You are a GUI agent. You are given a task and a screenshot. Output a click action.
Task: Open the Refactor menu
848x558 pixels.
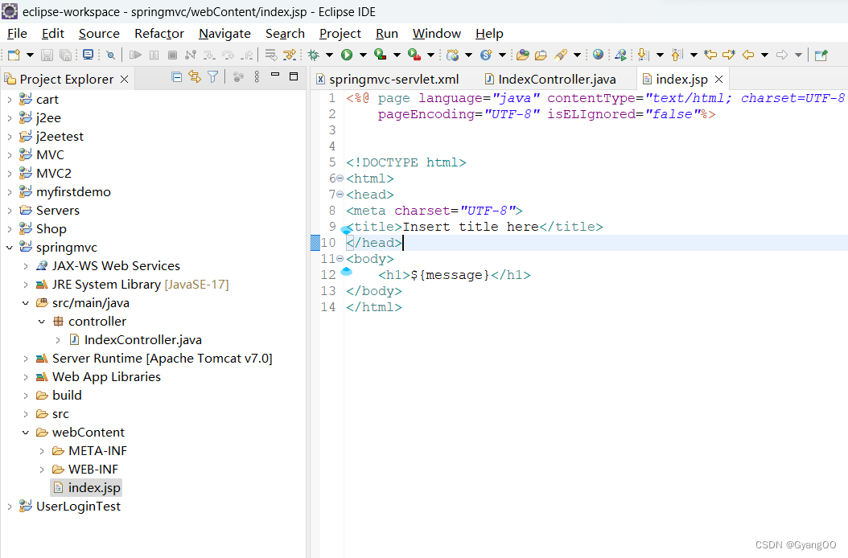click(158, 34)
